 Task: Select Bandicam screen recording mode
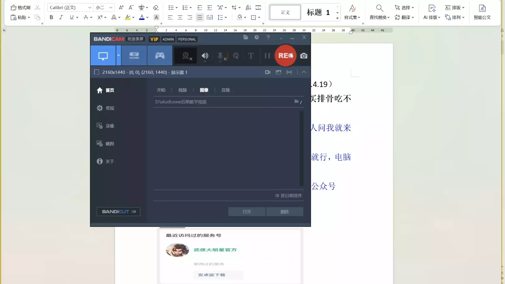click(103, 56)
